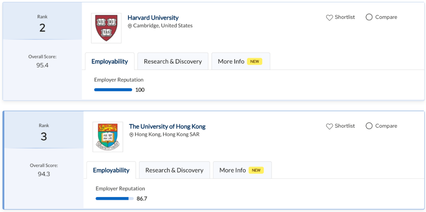Click the location pin beside Hong Kong SAR
Viewport: 426px width, 212px height.
(131, 135)
